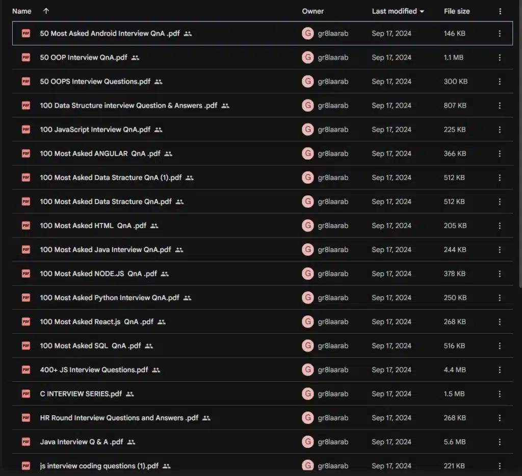Click the PDF icon of HR Round Interview Questions
The height and width of the screenshot is (476, 522).
point(26,418)
